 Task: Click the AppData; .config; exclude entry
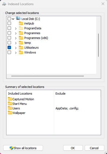point(67,108)
